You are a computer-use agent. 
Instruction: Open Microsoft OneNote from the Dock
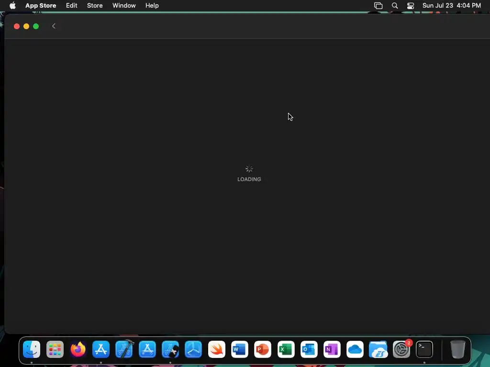(x=332, y=349)
